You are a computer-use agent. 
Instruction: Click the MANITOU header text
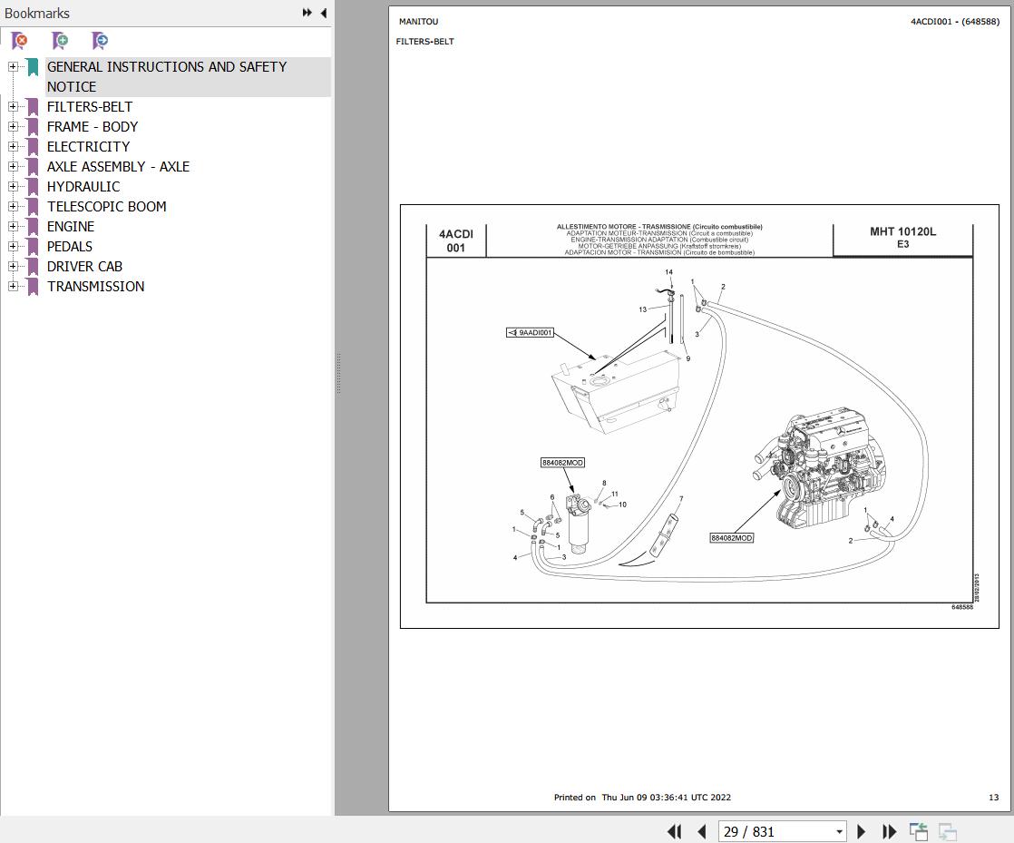pyautogui.click(x=418, y=22)
